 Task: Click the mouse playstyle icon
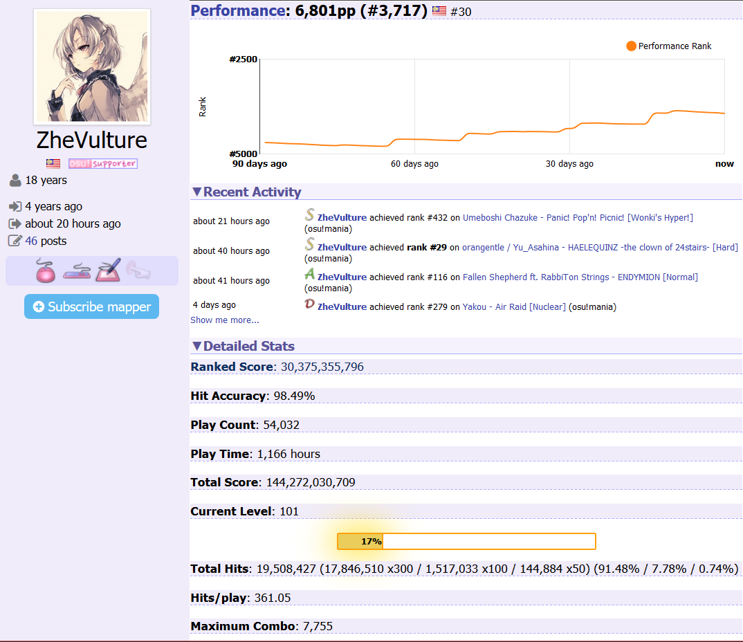(x=45, y=271)
